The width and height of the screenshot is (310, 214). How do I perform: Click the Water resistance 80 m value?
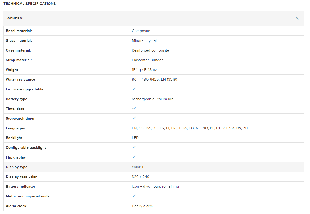click(x=154, y=80)
